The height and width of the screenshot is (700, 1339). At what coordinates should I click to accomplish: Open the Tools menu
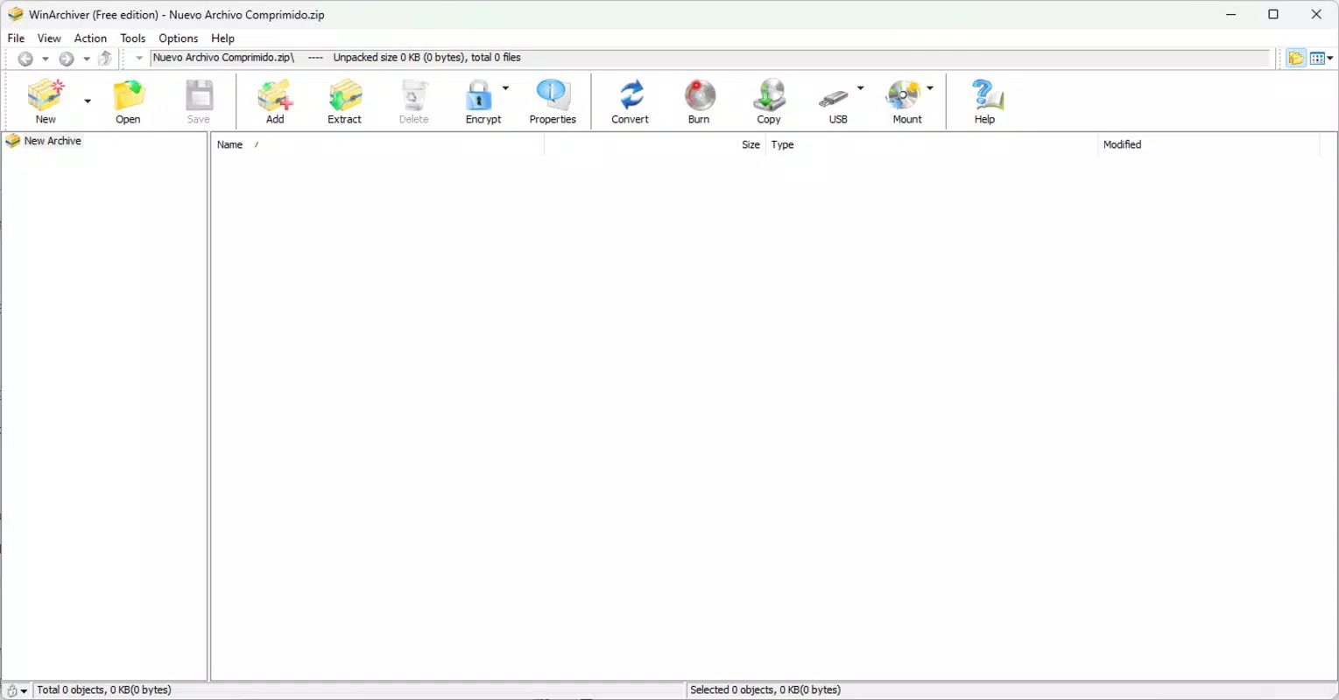point(133,38)
